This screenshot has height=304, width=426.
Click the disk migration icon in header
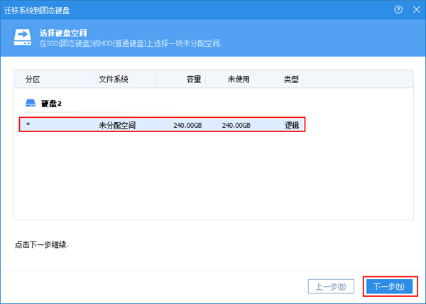[25, 37]
